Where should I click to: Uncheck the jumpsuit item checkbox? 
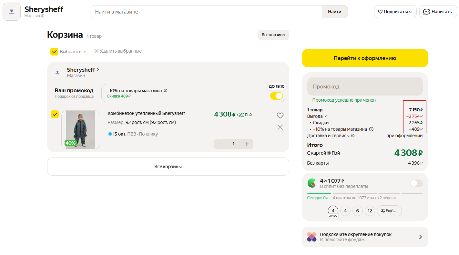click(x=55, y=114)
